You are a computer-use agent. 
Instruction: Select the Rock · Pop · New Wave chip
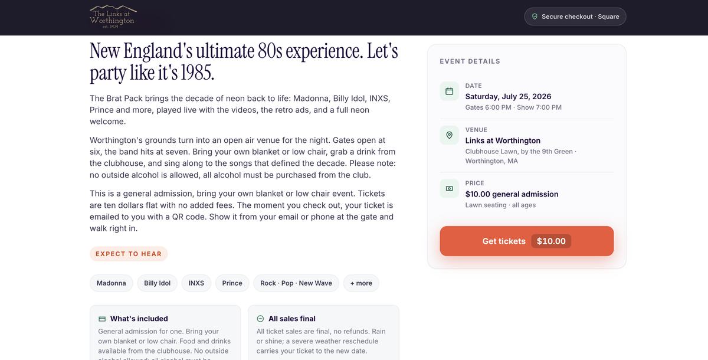[296, 283]
